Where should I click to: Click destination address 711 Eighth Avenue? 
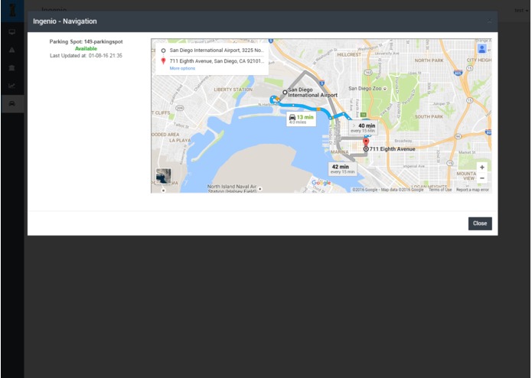[x=217, y=61]
